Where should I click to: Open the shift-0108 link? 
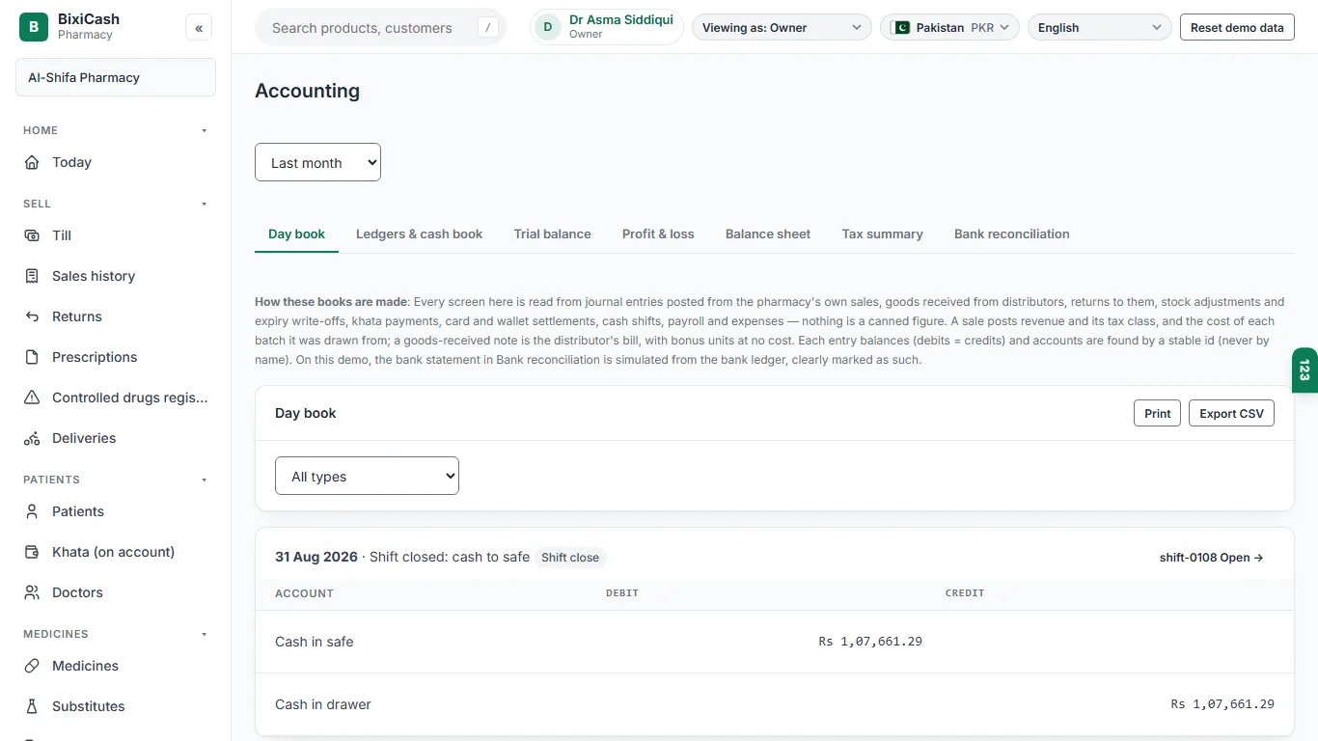click(x=1211, y=558)
